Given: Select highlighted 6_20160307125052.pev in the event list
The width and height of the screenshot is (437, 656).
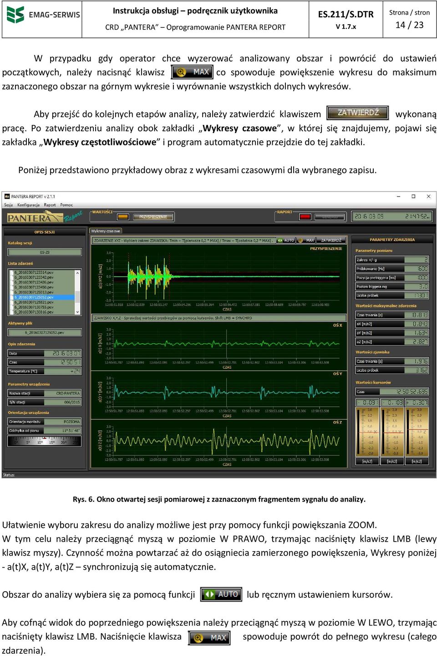Looking at the screenshot, I should (x=42, y=297).
